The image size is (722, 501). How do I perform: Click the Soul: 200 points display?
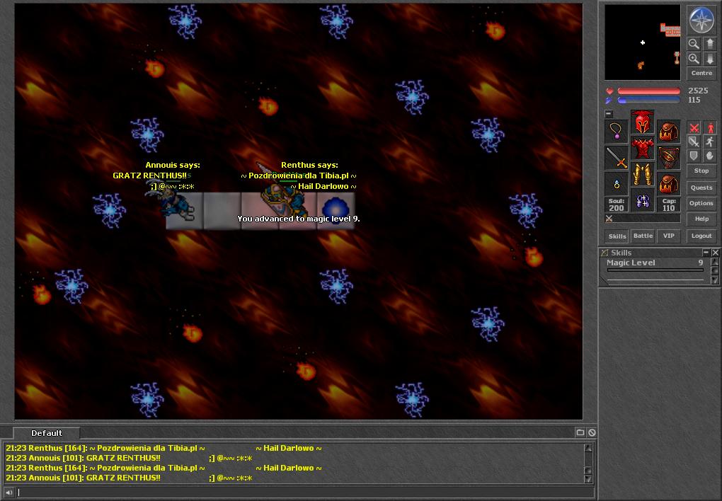click(x=616, y=205)
